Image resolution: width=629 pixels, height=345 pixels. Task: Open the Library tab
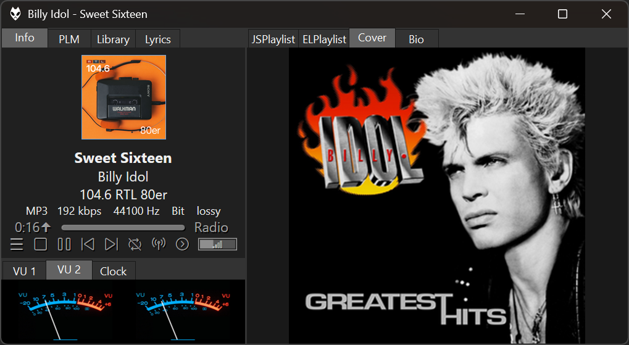pos(113,39)
